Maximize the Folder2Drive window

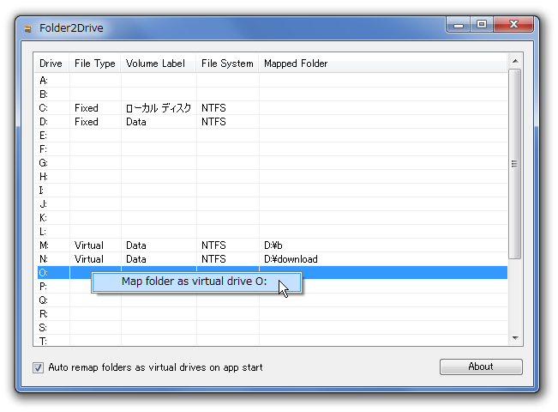click(x=482, y=25)
